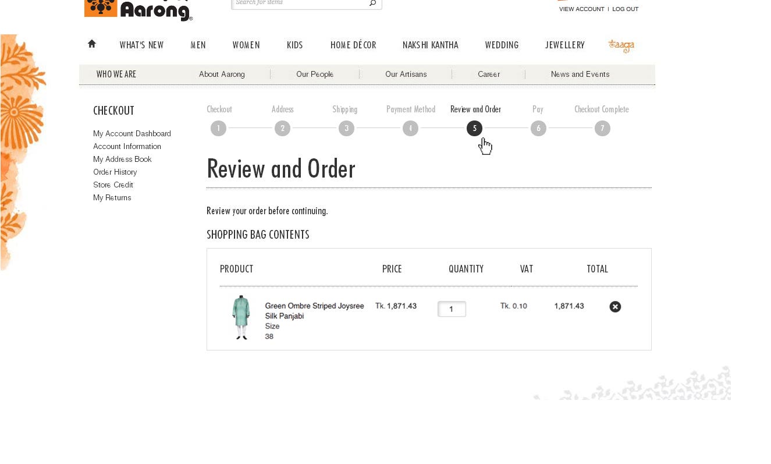The height and width of the screenshot is (464, 771).
Task: Jump to Checkout Complete step 7 circle
Action: pos(602,128)
